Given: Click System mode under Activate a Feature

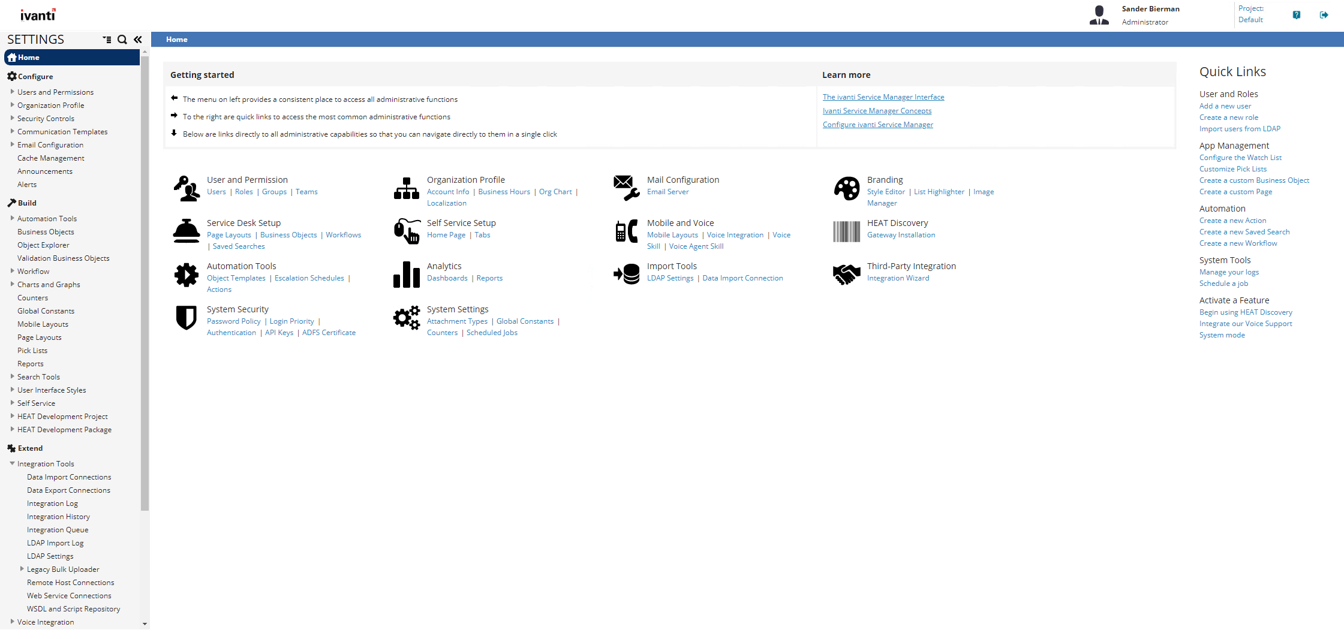Looking at the screenshot, I should pyautogui.click(x=1222, y=335).
